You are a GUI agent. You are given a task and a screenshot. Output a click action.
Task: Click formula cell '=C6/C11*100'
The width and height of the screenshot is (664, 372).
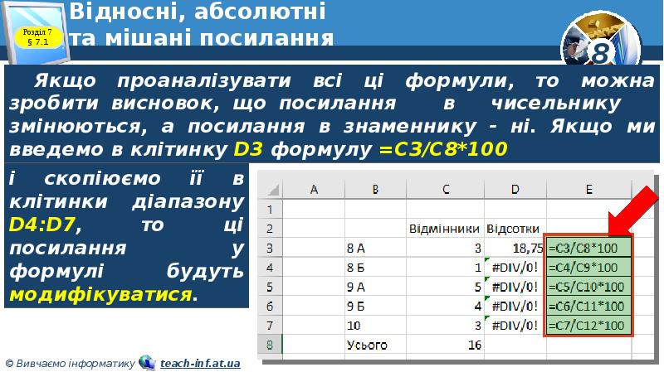pos(588,306)
